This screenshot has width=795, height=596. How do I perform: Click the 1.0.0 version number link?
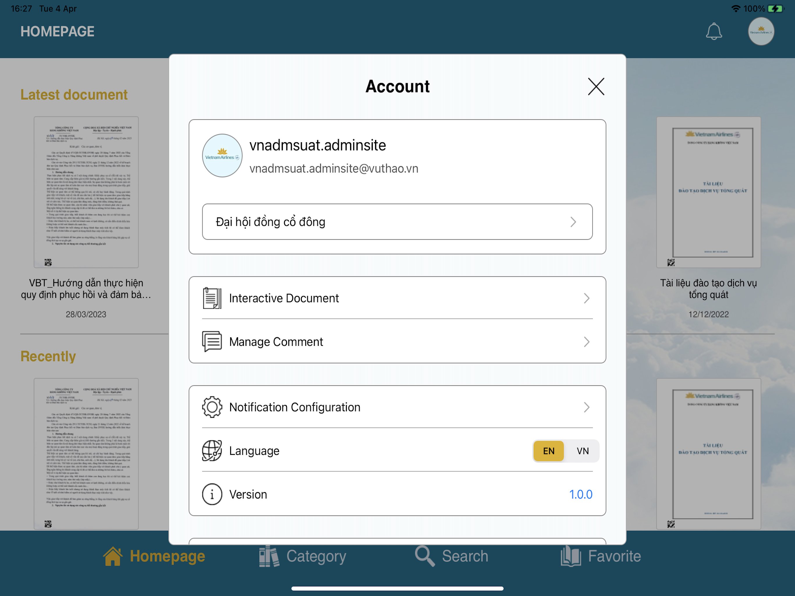click(x=581, y=494)
